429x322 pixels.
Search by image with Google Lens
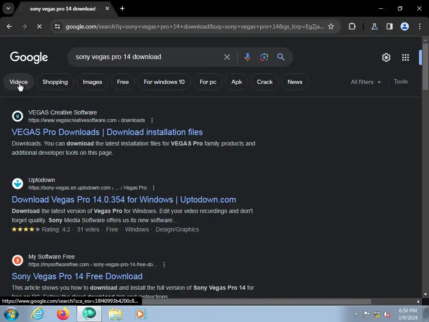click(264, 57)
